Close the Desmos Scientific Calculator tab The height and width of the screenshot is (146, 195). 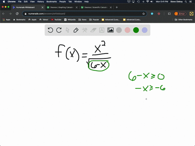point(111,7)
